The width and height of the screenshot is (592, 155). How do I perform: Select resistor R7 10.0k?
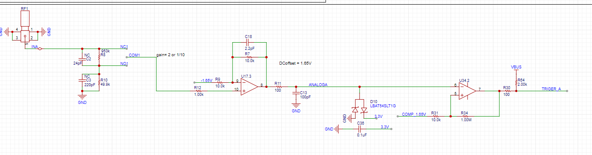pyautogui.click(x=249, y=57)
